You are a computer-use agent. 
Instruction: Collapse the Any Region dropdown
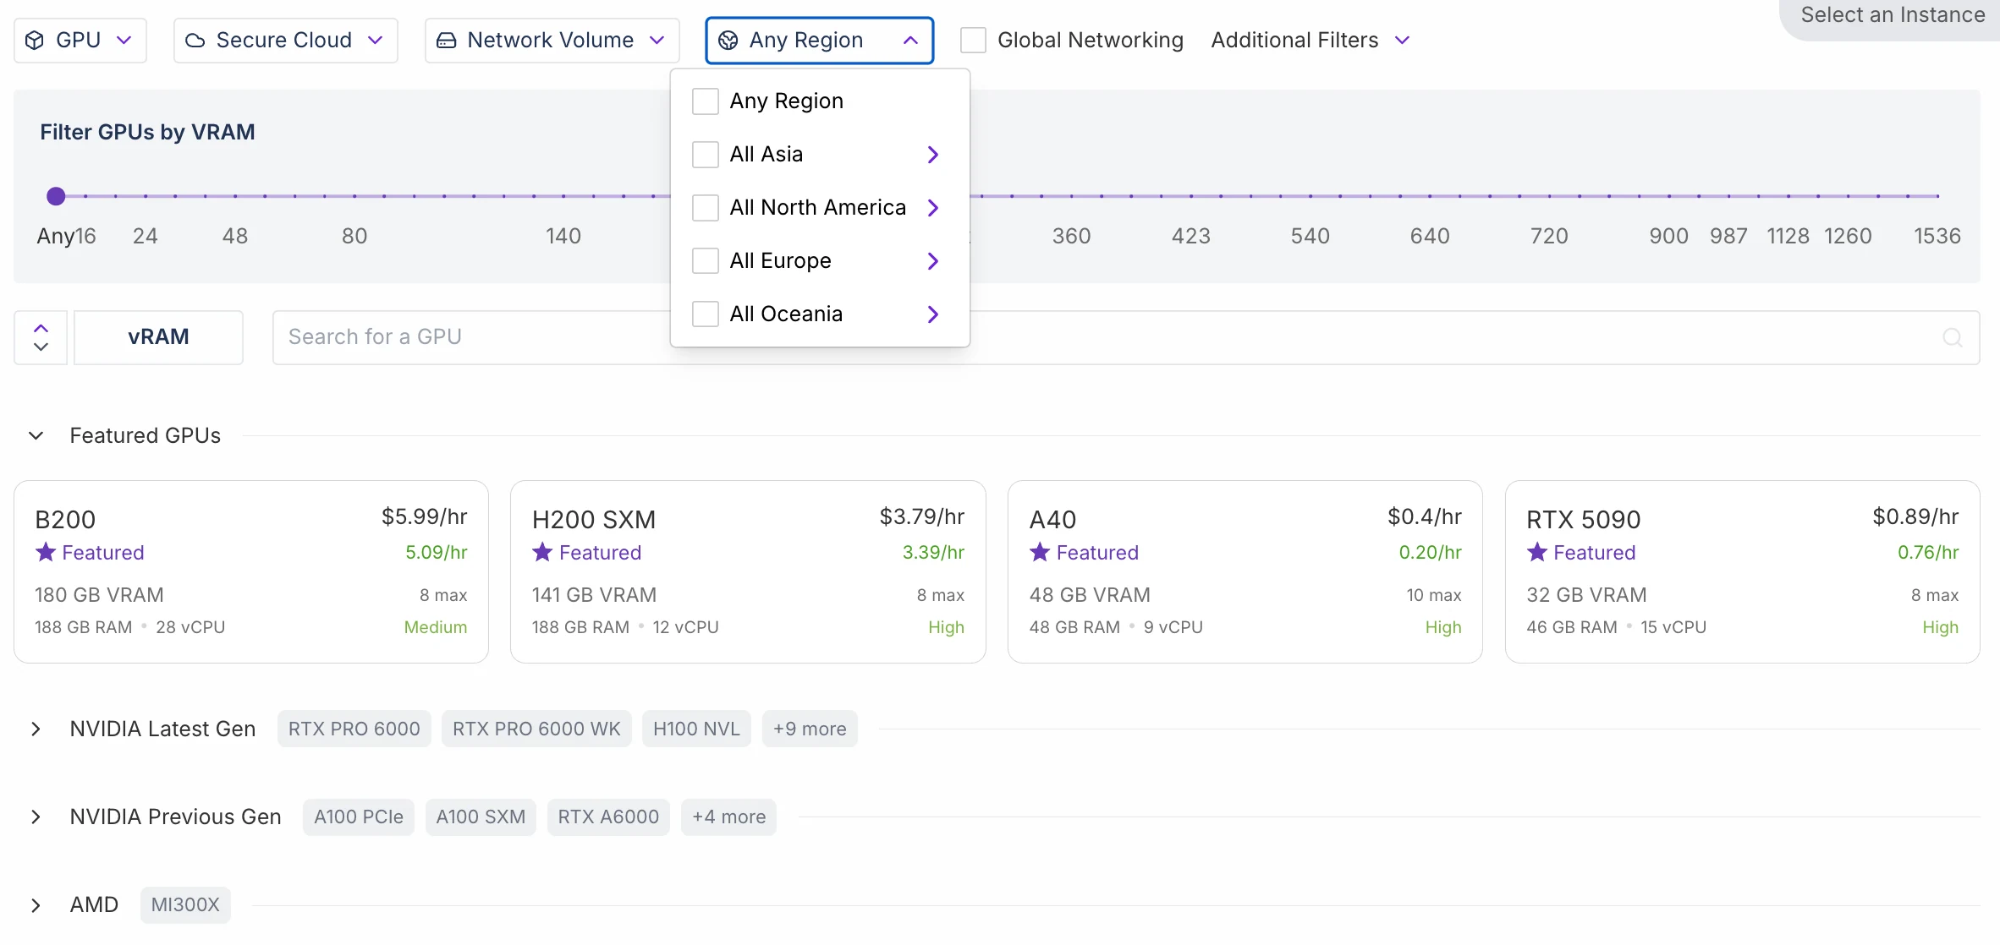(x=820, y=41)
